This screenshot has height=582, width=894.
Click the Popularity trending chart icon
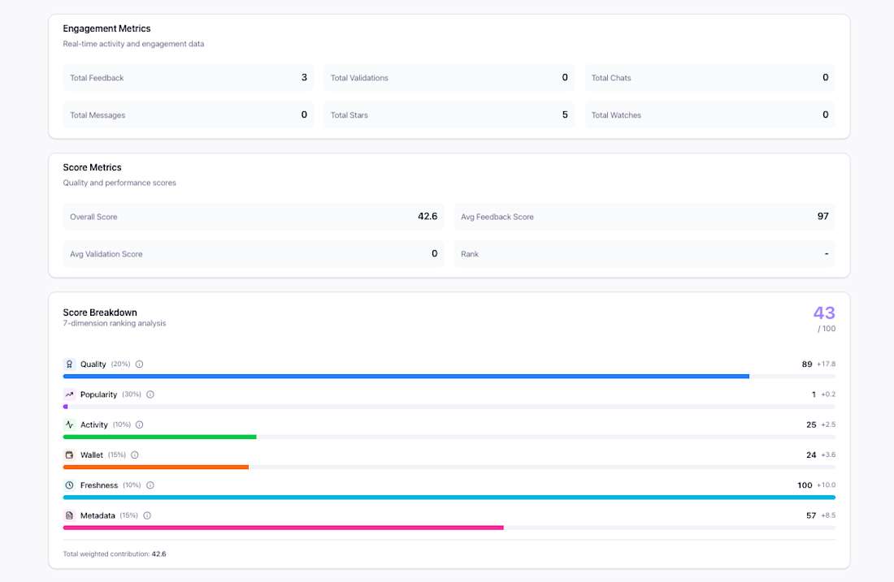68,394
